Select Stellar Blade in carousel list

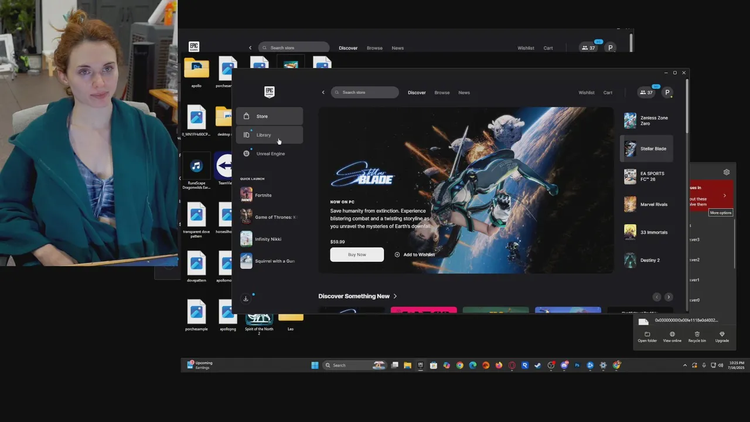click(647, 148)
